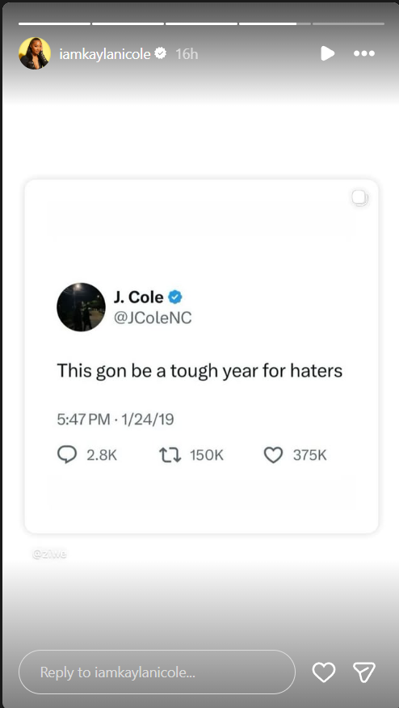399x708 pixels.
Task: Open iamkaylanicole profile picture
Action: pos(34,53)
